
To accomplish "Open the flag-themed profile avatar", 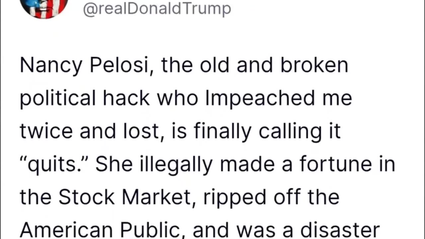I will 44,7.
